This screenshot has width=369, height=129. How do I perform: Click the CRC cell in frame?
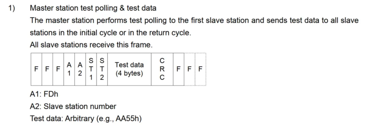tap(162, 69)
